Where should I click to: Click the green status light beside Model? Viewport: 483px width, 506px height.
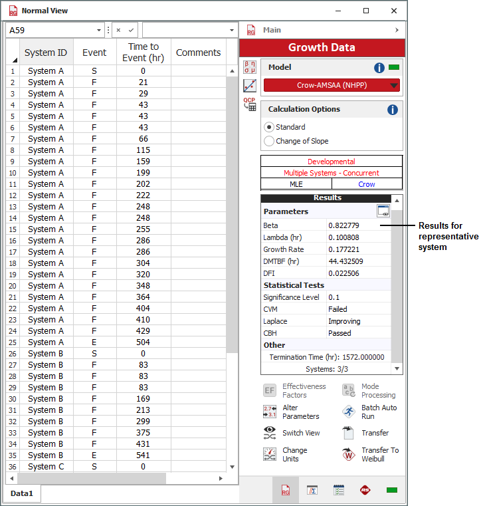click(394, 67)
